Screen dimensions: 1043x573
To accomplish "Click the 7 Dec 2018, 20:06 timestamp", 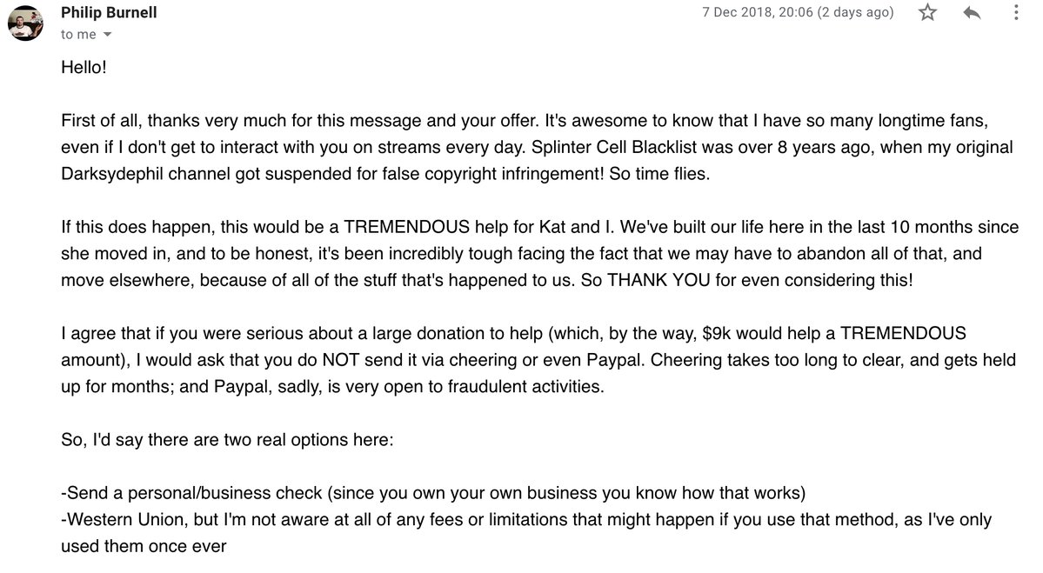I will pos(757,12).
